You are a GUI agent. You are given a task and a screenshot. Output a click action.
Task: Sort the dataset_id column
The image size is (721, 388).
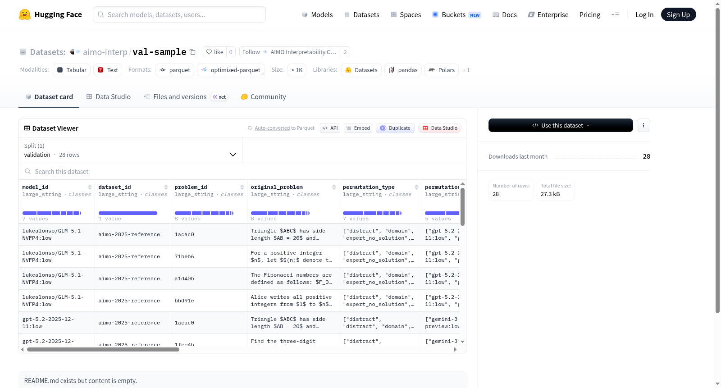166,187
